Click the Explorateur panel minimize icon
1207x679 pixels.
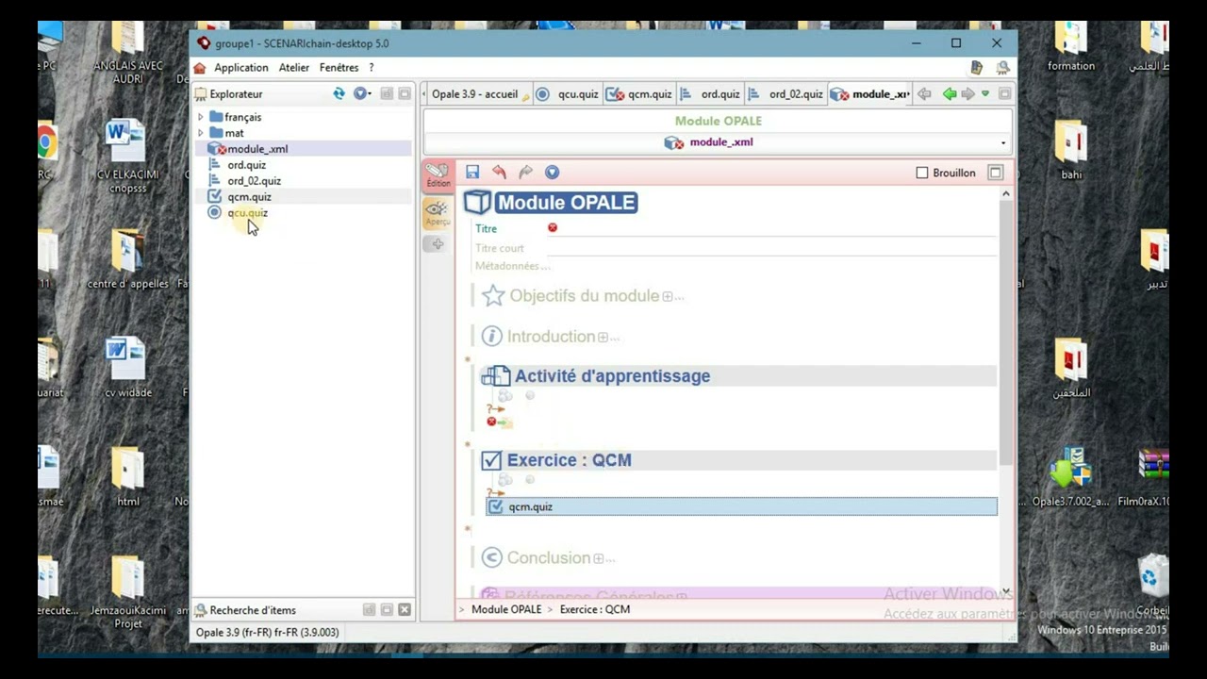click(x=387, y=93)
